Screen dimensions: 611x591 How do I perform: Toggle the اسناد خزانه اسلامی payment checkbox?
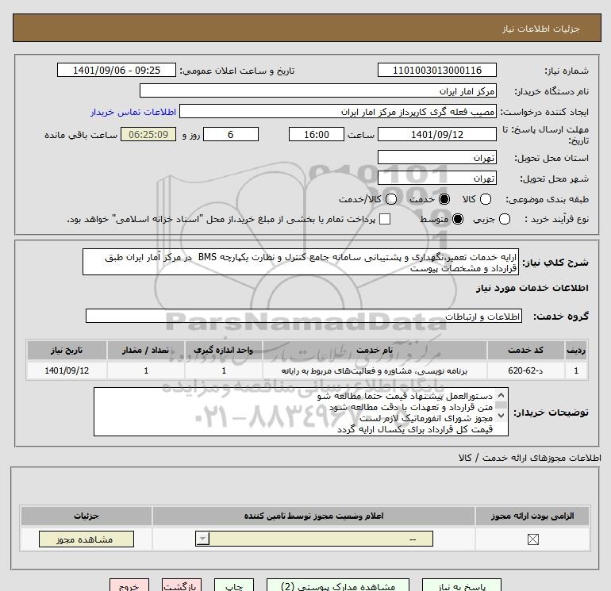coord(385,219)
